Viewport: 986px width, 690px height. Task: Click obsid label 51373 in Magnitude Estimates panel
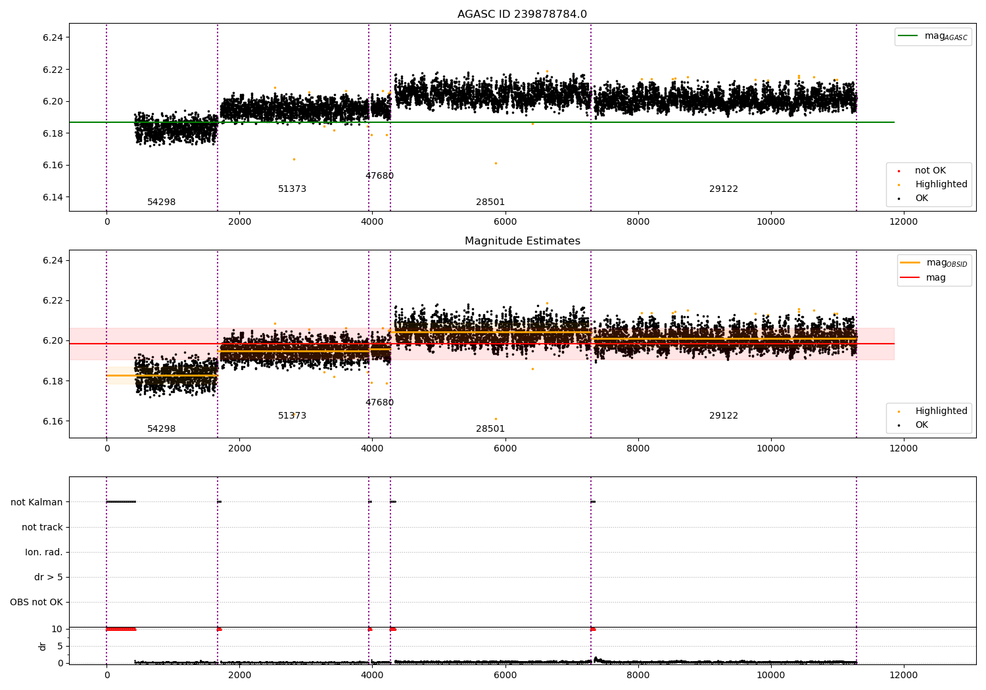(292, 416)
